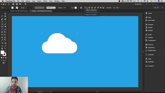Select the Magic Wand tool

tap(2, 16)
